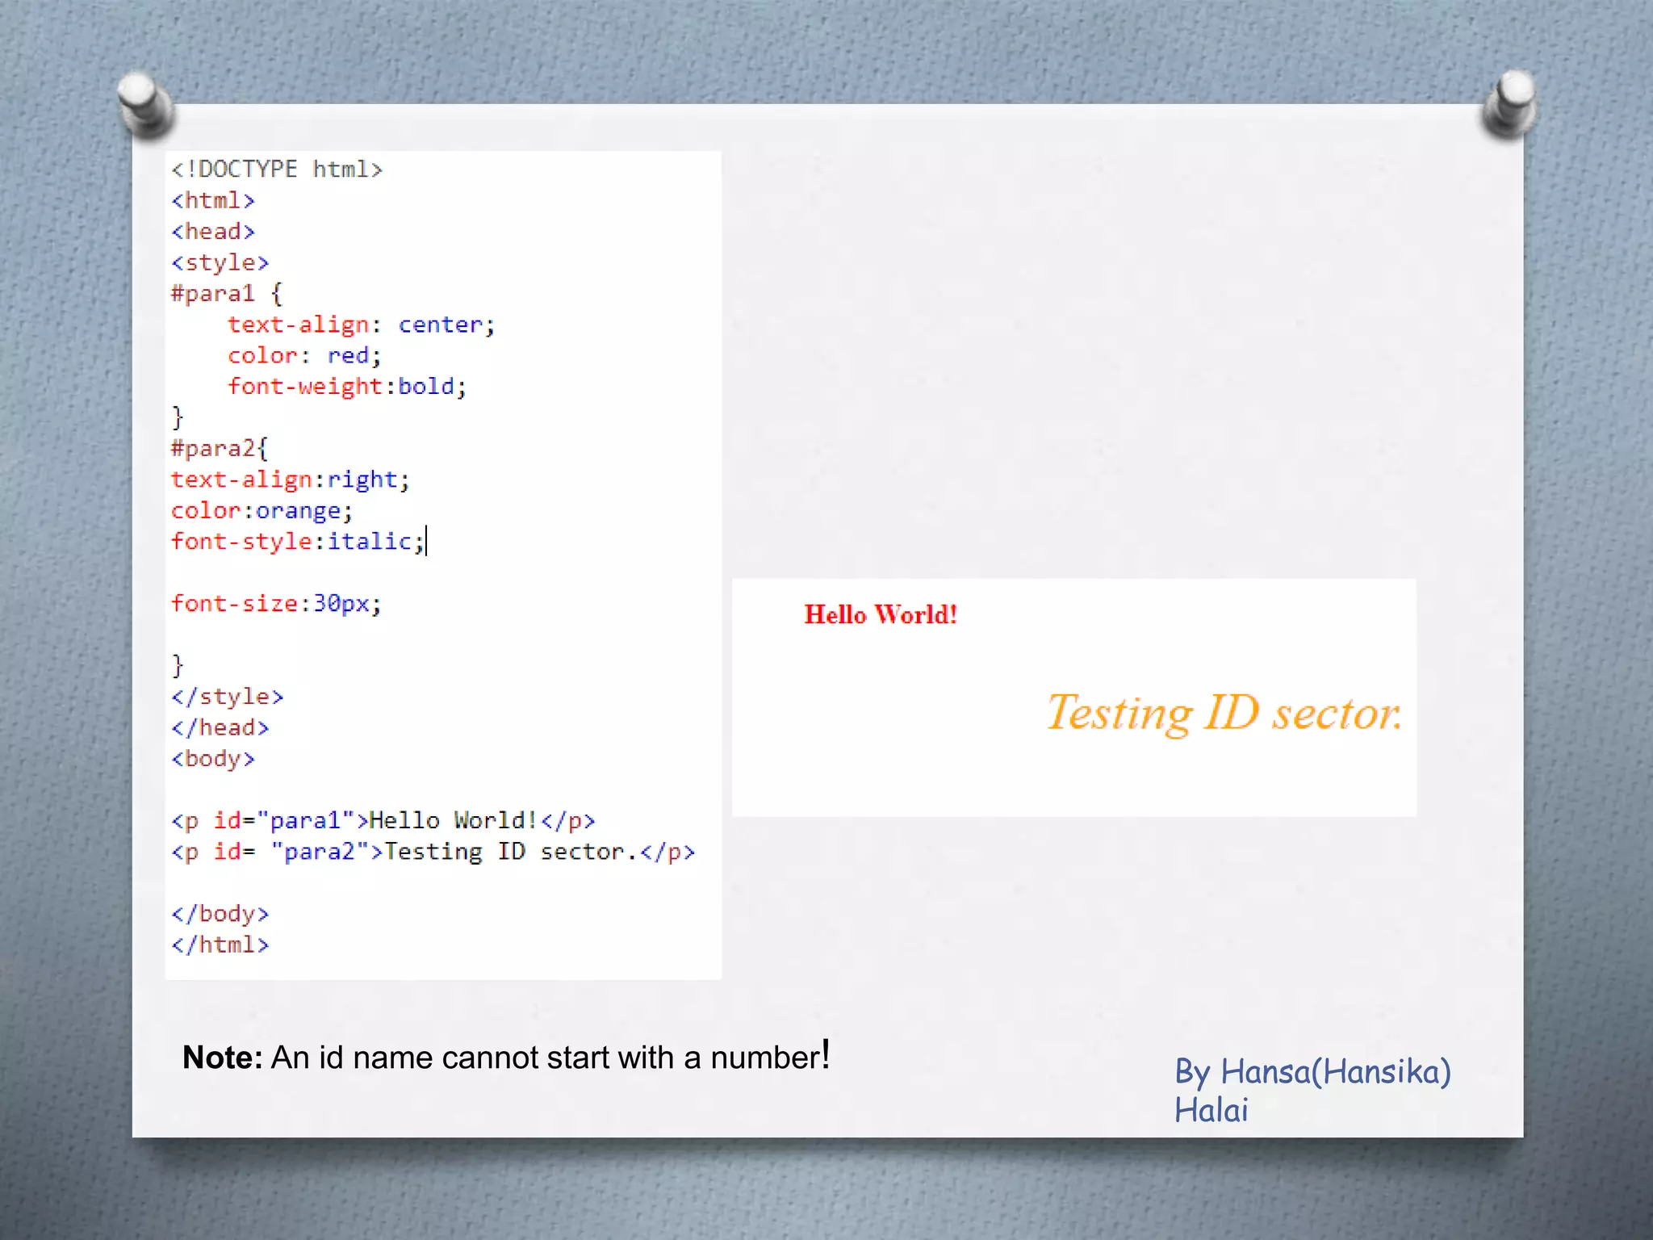Click the text-align:right declaration
This screenshot has width=1653, height=1240.
(290, 480)
